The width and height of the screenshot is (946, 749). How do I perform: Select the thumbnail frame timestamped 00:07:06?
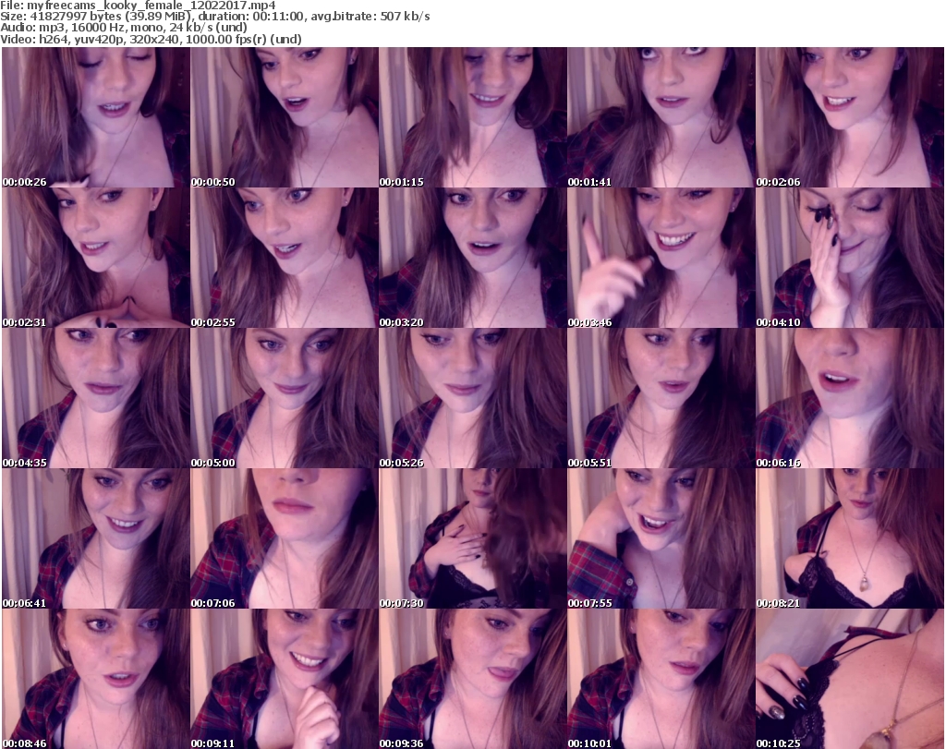[285, 538]
